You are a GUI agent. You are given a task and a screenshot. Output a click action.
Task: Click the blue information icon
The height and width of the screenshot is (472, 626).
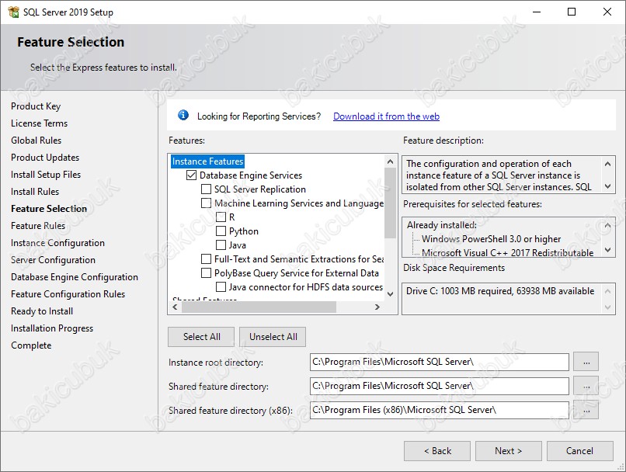point(183,116)
